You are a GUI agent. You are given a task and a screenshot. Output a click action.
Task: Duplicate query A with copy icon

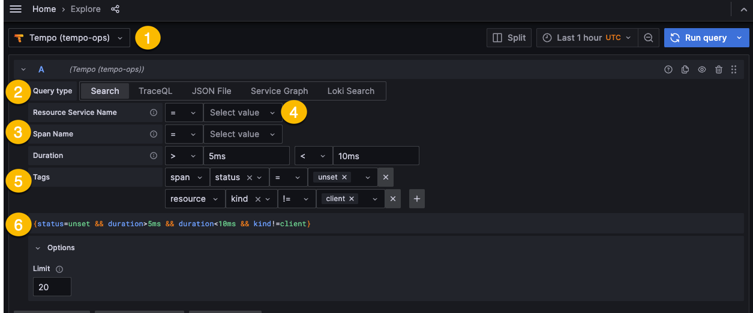tap(685, 69)
